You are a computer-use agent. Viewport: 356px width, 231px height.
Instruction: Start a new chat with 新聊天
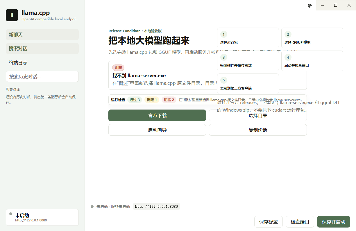point(42,35)
